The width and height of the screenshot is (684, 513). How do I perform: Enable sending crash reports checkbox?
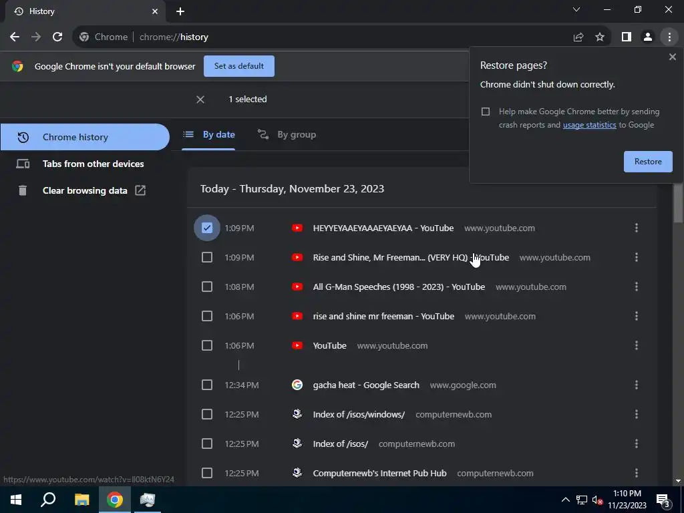coord(486,112)
